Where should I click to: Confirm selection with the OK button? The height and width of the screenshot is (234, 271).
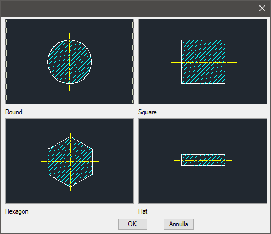point(133,224)
